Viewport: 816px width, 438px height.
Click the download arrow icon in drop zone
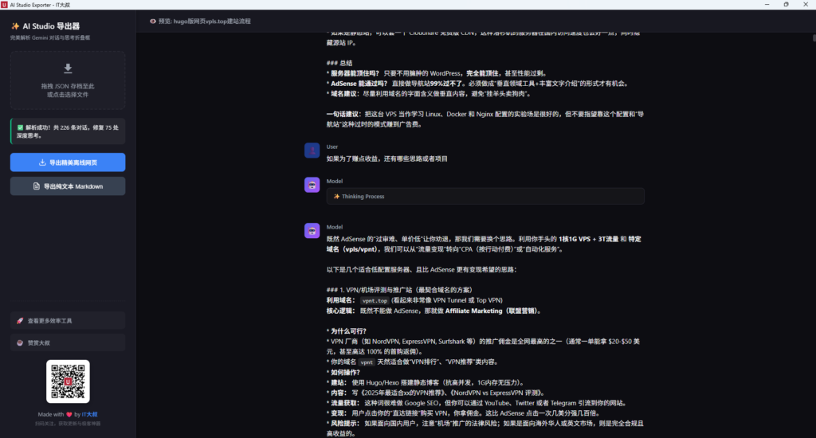click(x=68, y=68)
